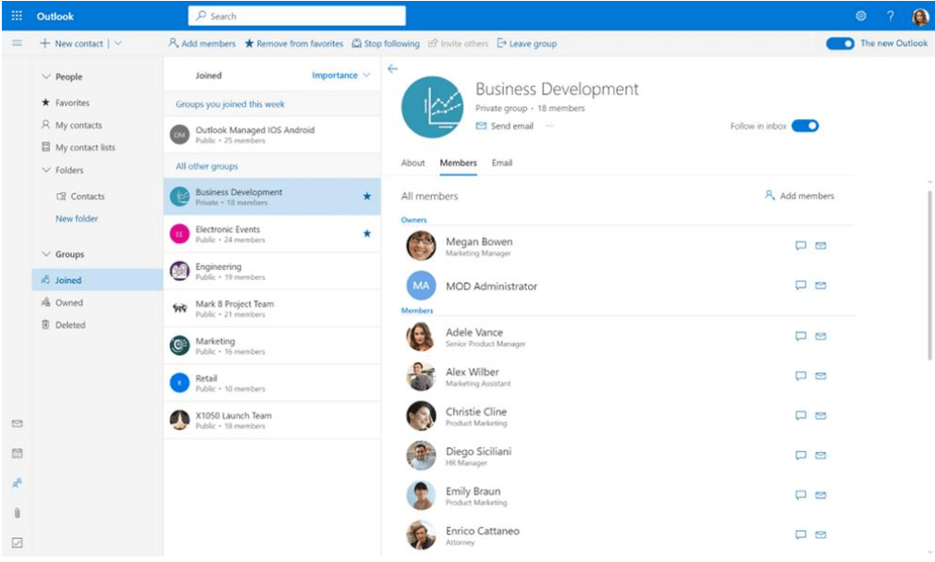Click Stop following in the toolbar
Screen dimensions: 935x562
coord(386,43)
